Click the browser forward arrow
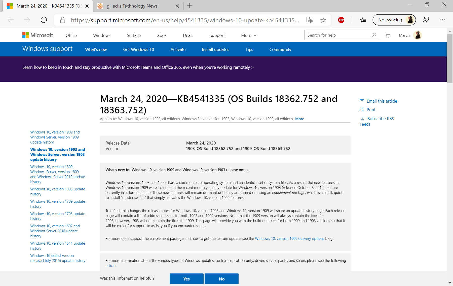The width and height of the screenshot is (453, 286). click(x=27, y=20)
